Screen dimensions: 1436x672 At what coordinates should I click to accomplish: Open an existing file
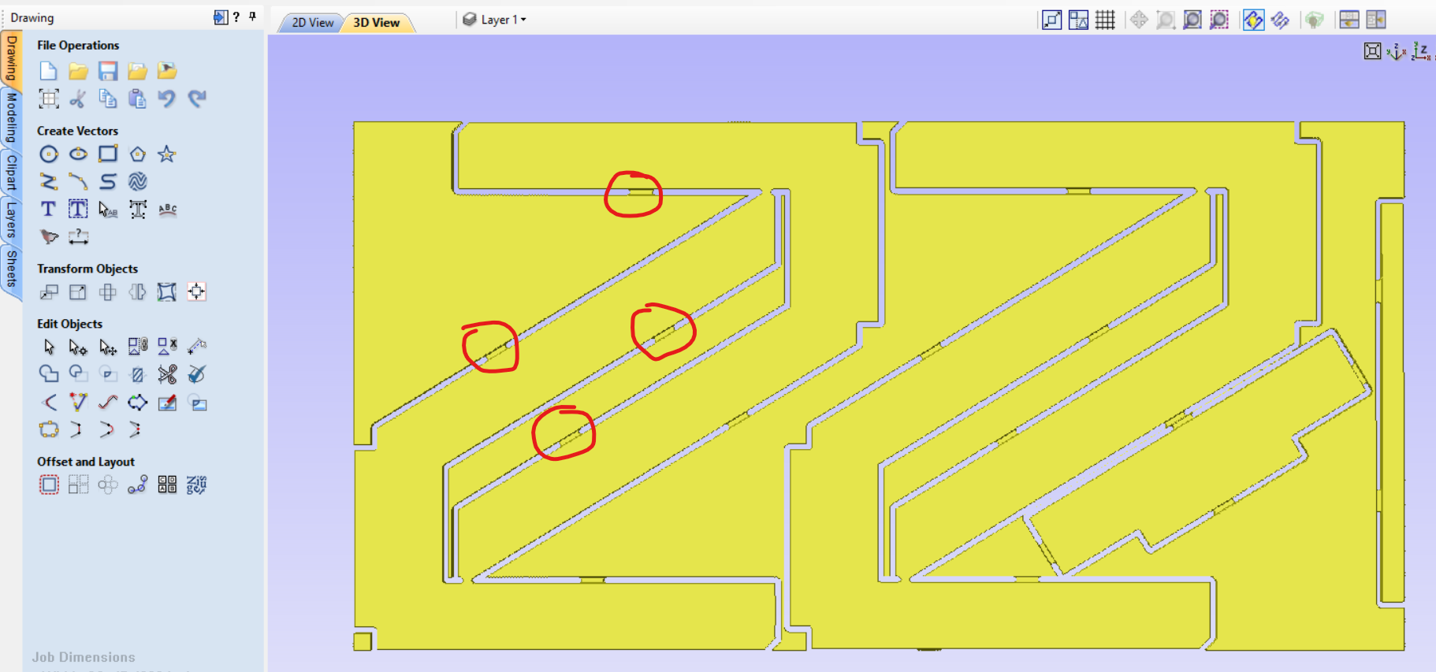(78, 71)
